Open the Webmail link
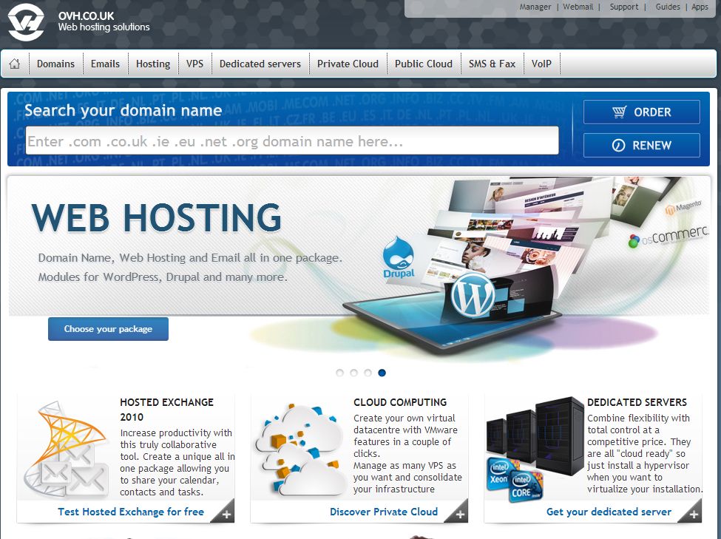Image resolution: width=721 pixels, height=539 pixels. (578, 7)
